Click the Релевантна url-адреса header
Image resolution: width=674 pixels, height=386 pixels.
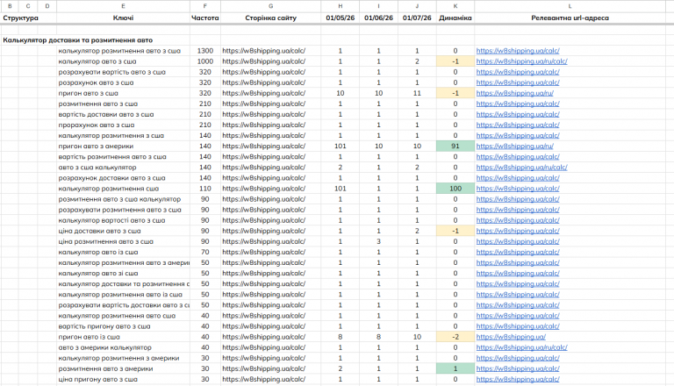[x=570, y=18]
